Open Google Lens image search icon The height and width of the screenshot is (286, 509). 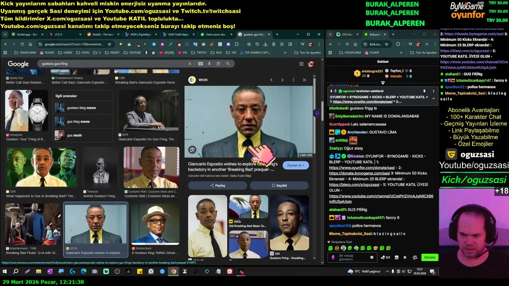coord(218,64)
